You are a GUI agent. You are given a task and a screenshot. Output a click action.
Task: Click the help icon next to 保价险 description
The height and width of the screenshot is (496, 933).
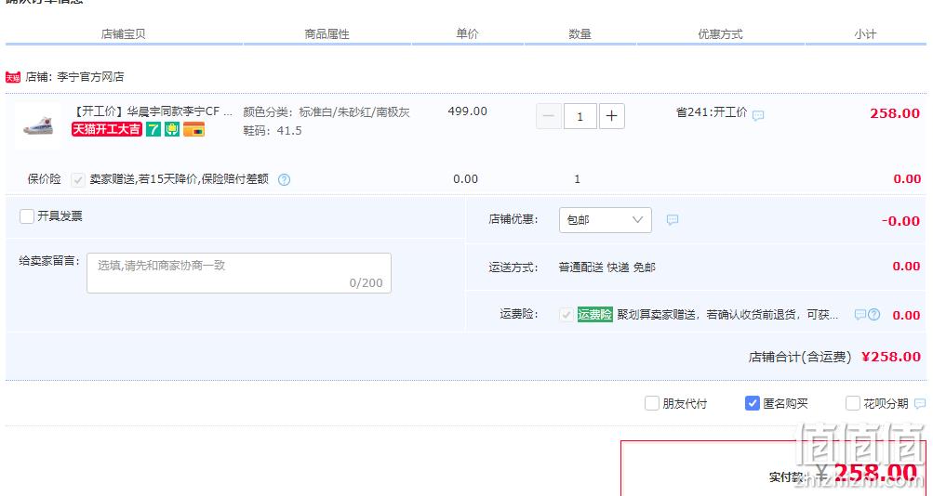tap(285, 179)
